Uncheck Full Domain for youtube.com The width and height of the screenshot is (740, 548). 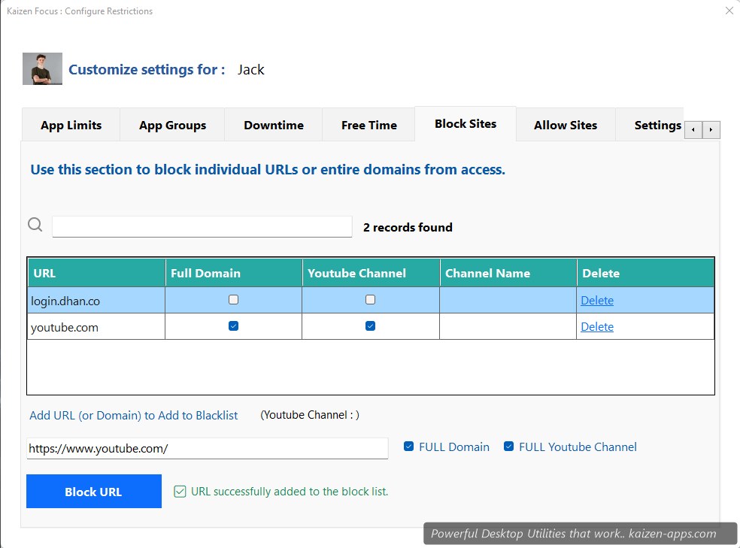coord(233,325)
